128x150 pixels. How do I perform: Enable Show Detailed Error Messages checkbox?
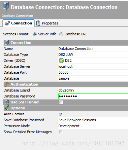pos(61,132)
